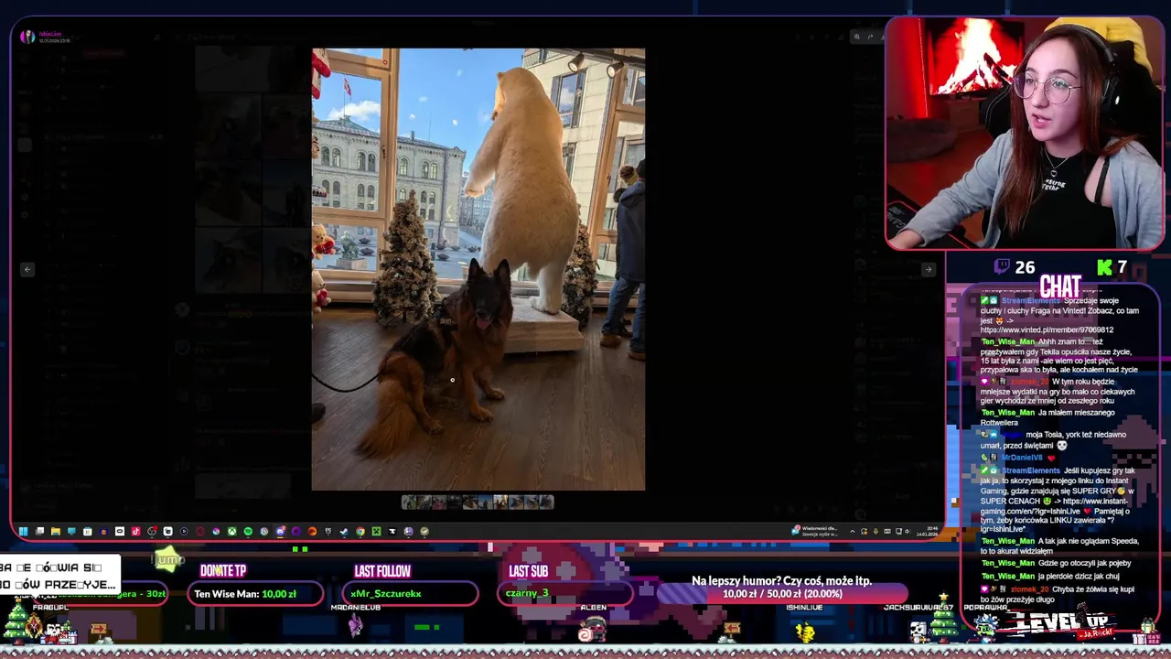1171x659 pixels.
Task: Go to the next image with right arrow
Action: (929, 269)
